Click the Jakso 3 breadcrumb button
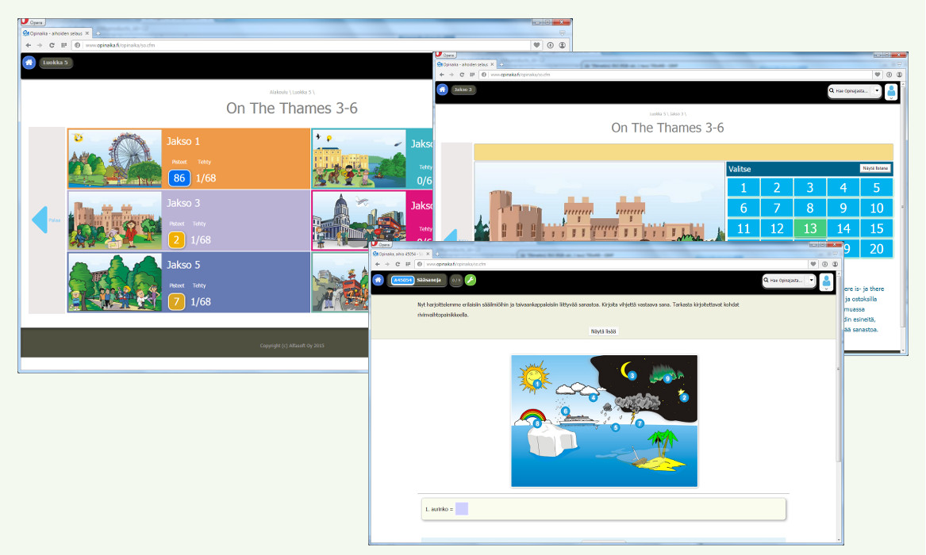This screenshot has height=555, width=926. click(x=463, y=90)
